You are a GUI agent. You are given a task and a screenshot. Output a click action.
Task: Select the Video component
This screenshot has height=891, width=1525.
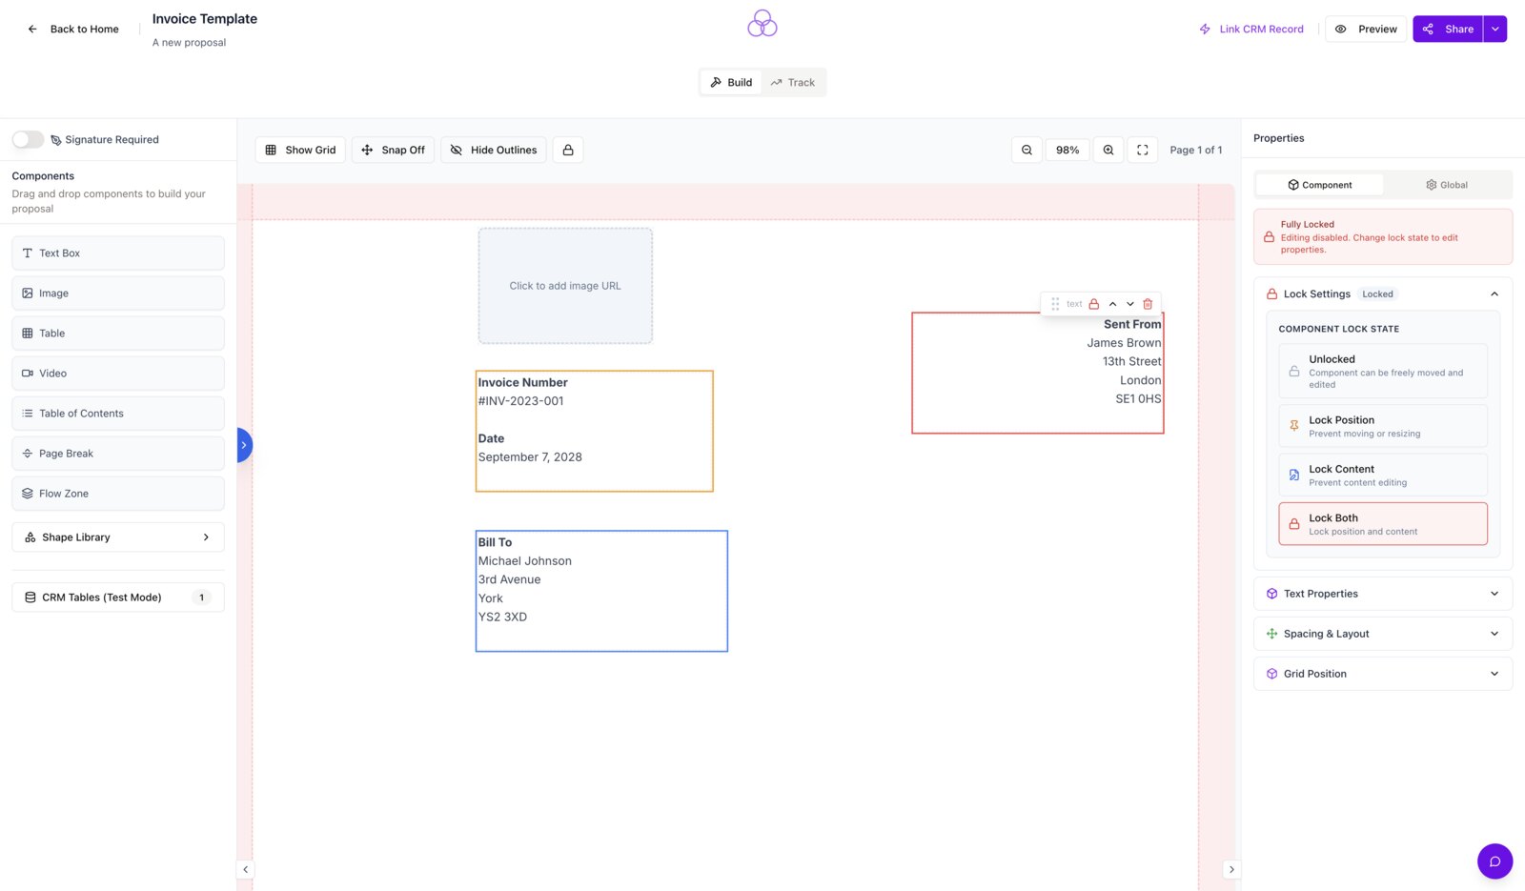pos(118,374)
